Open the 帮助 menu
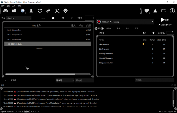The height and width of the screenshot is (113, 177). (x=19, y=6)
